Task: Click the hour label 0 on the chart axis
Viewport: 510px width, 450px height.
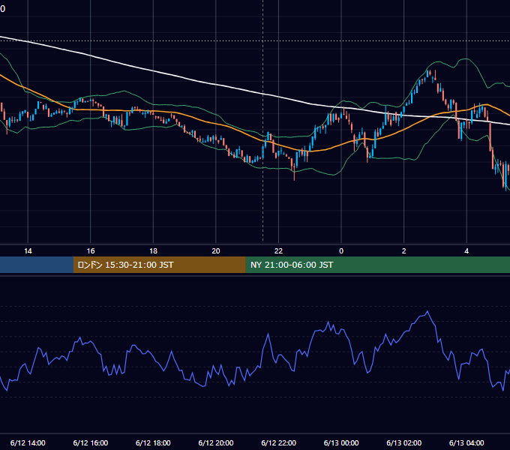Action: pos(341,251)
